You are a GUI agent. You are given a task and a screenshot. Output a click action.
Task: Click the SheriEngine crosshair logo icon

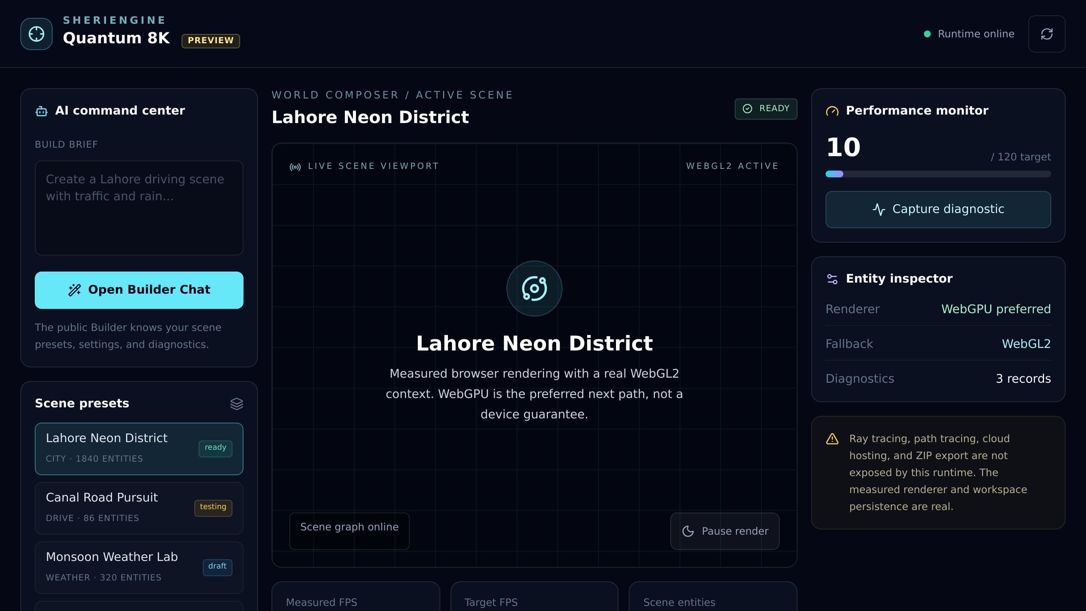click(36, 34)
